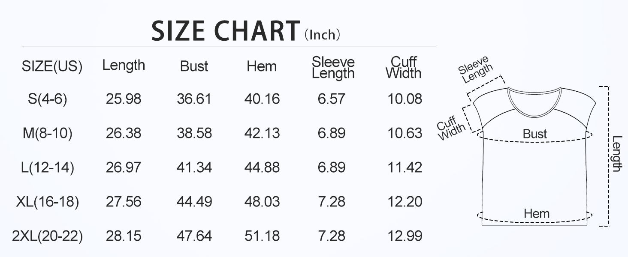Image resolution: width=628 pixels, height=257 pixels.
Task: Click the SIZE CHART title
Action: 226,31
